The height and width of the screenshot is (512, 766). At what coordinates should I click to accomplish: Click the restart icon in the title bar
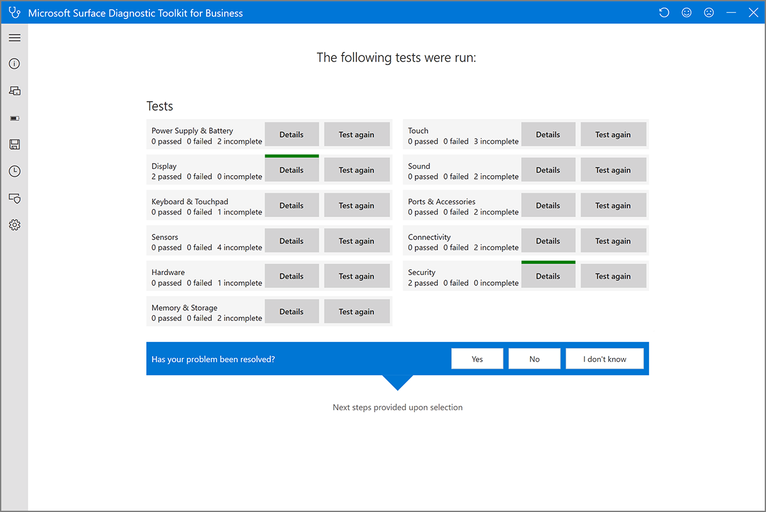click(x=664, y=12)
